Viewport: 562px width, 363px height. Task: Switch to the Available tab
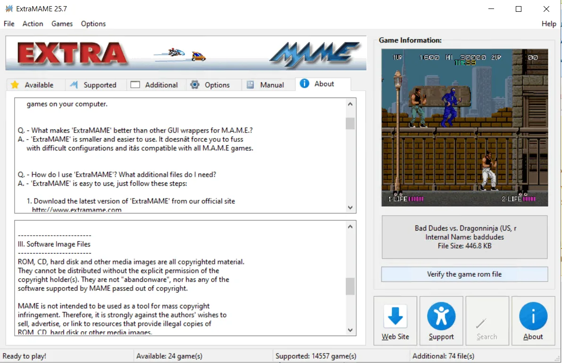tap(35, 85)
